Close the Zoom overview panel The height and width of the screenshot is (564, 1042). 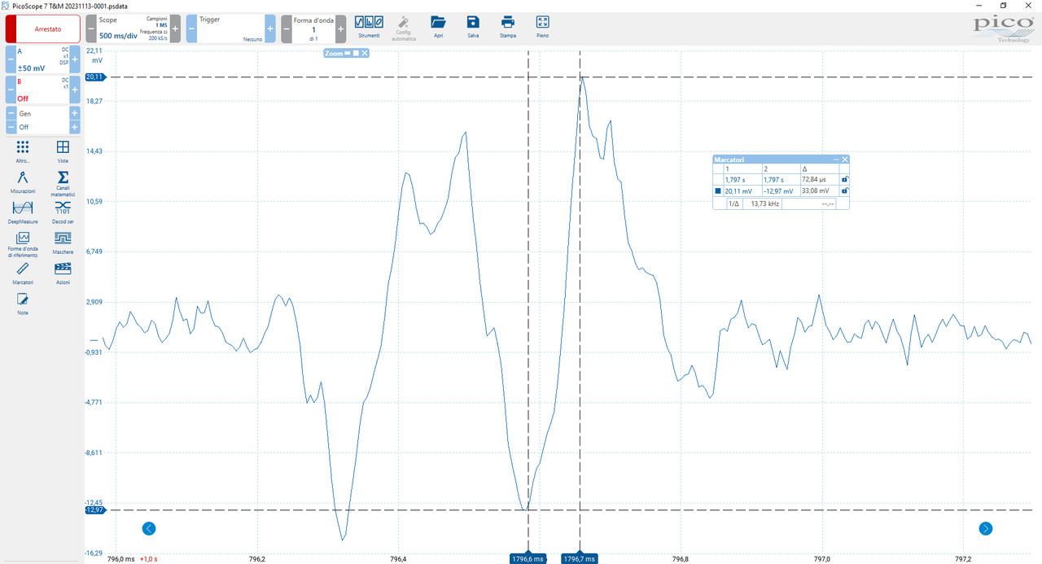coord(366,53)
